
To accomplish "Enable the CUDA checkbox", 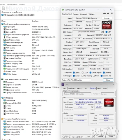I will [x=82, y=73].
